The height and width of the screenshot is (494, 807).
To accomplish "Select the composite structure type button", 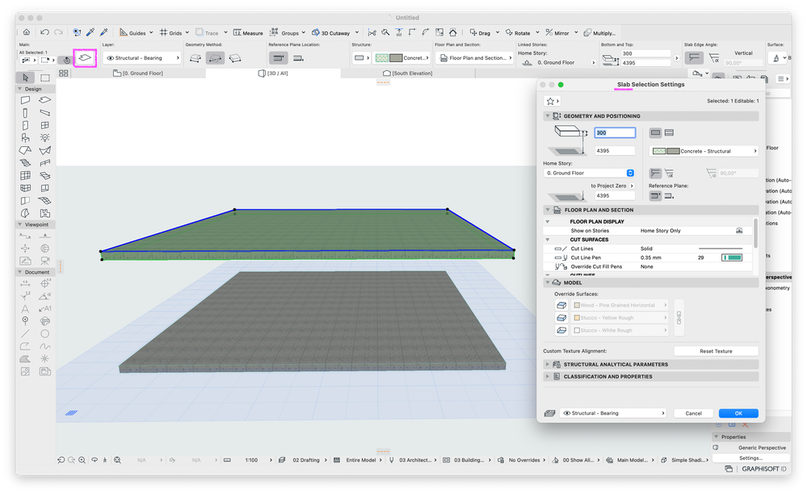I will tap(670, 132).
